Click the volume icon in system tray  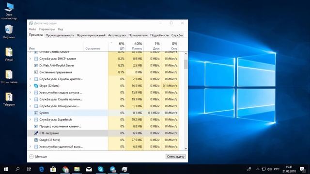tap(269, 169)
